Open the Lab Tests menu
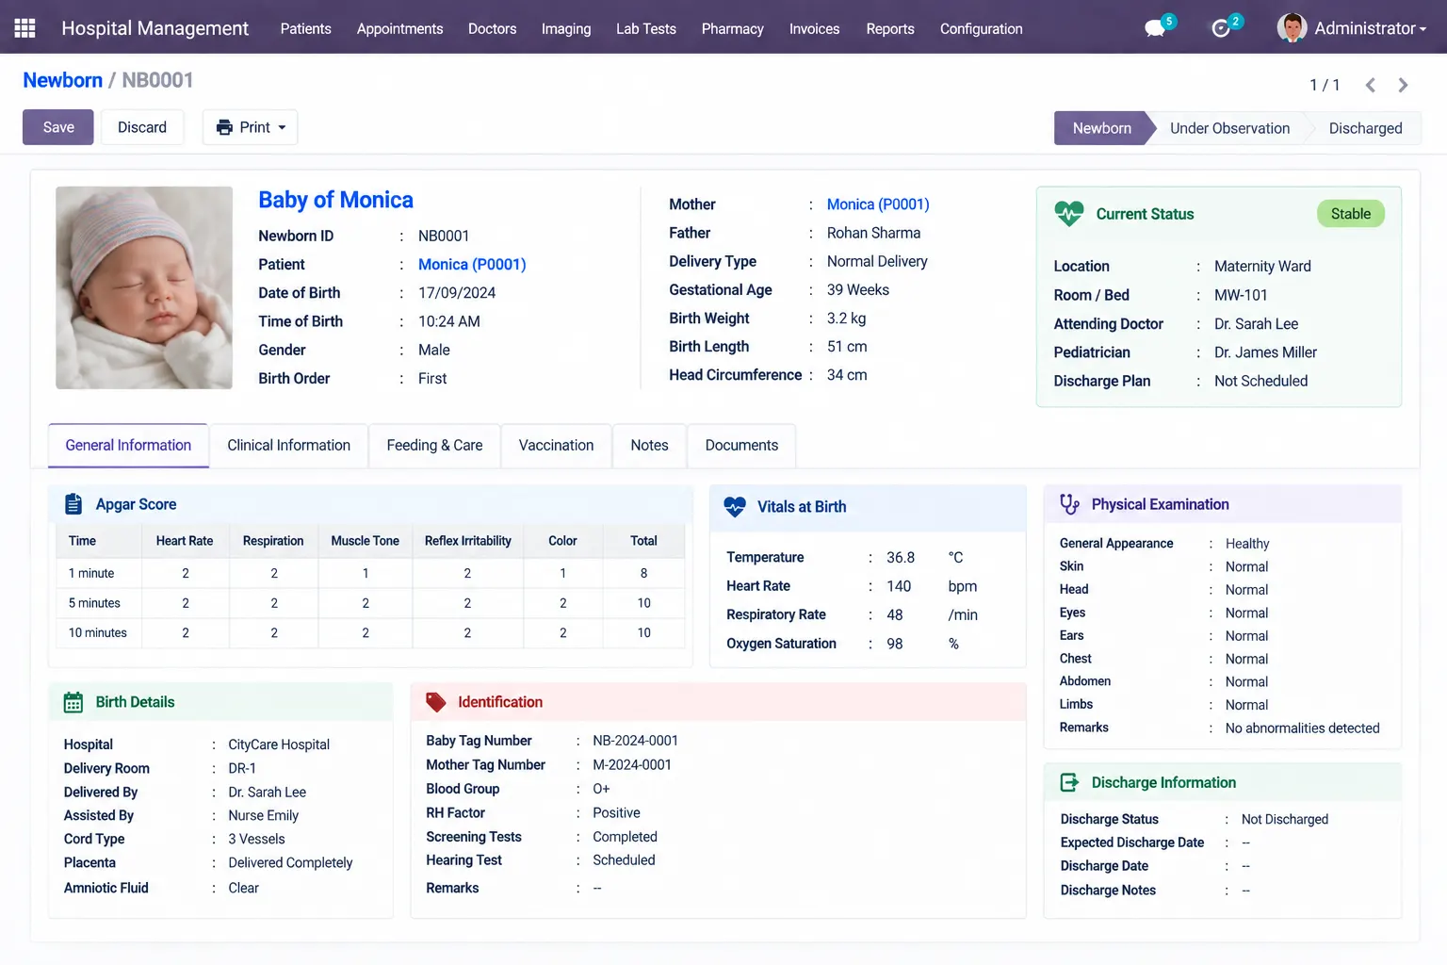 point(646,28)
